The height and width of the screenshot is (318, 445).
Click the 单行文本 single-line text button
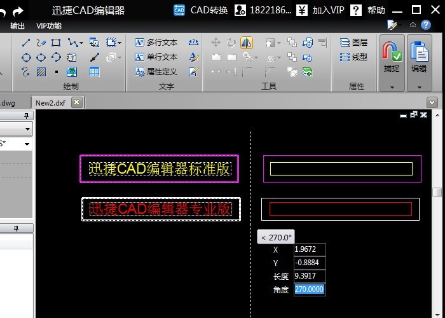click(x=156, y=57)
